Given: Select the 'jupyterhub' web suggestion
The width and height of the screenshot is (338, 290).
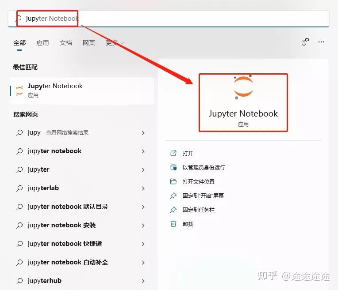Looking at the screenshot, I should 45,281.
